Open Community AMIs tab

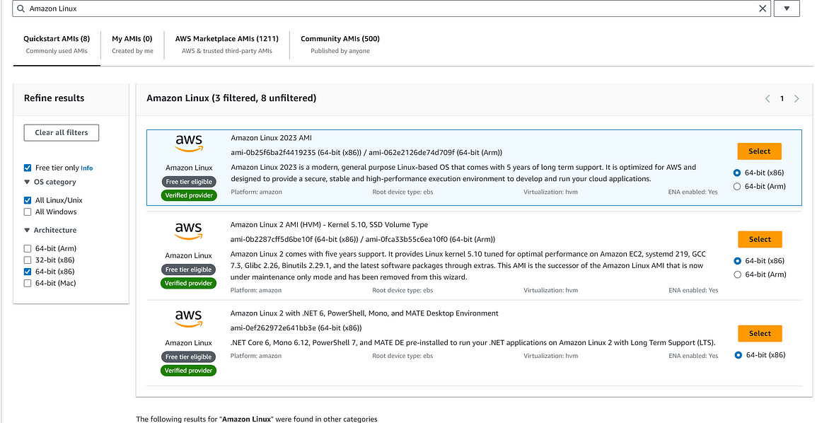pyautogui.click(x=340, y=45)
